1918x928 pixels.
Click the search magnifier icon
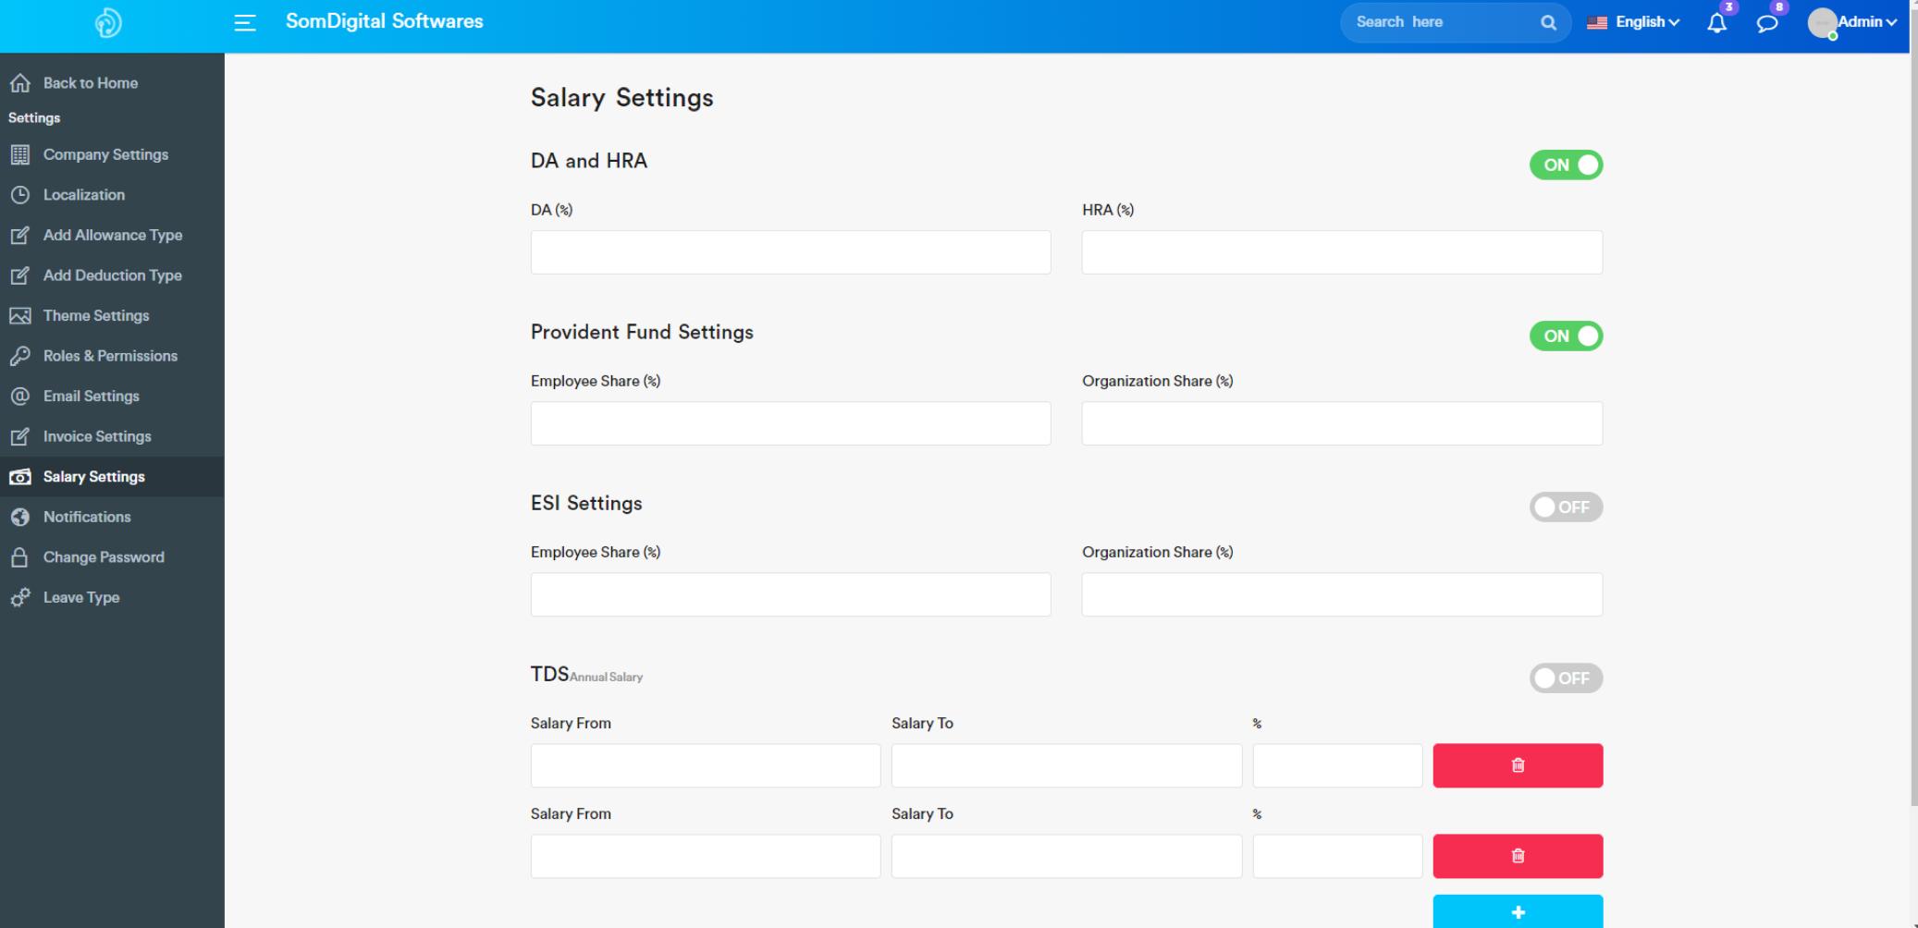pos(1548,23)
